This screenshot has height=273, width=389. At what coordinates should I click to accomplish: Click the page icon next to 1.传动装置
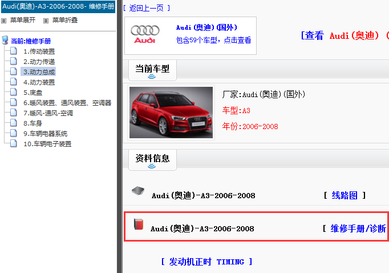click(14, 51)
